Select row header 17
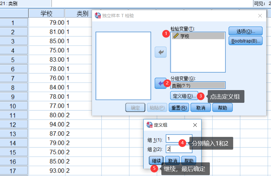The width and height of the screenshot is (271, 176). [x=14, y=171]
